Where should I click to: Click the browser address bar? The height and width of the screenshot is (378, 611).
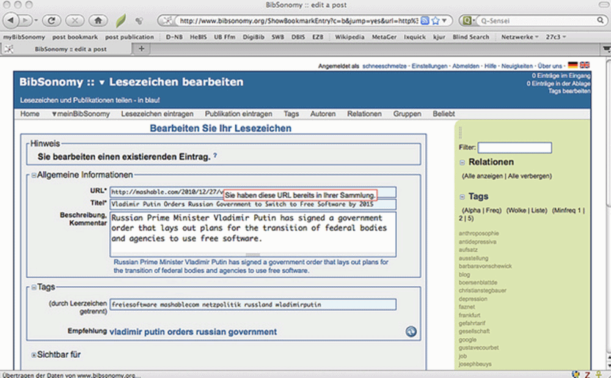pyautogui.click(x=298, y=20)
